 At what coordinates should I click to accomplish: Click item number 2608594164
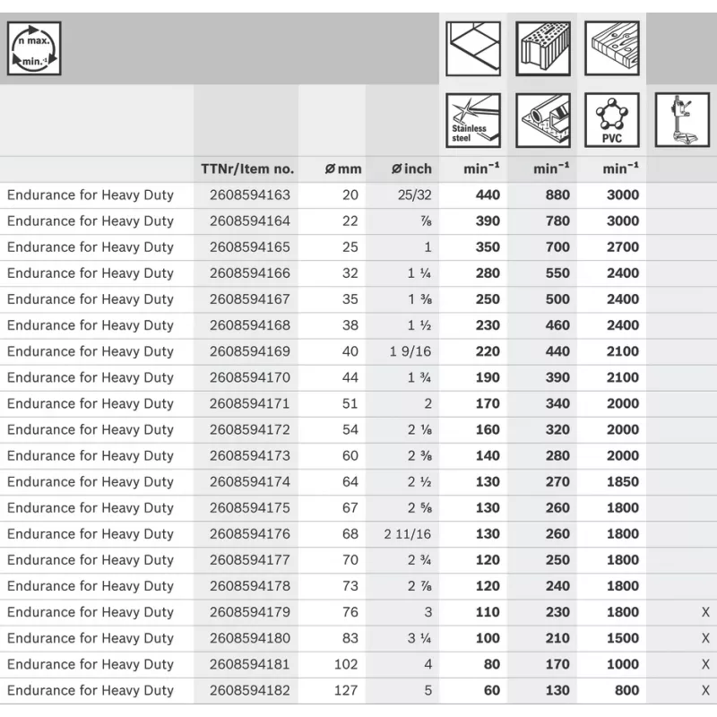[250, 220]
